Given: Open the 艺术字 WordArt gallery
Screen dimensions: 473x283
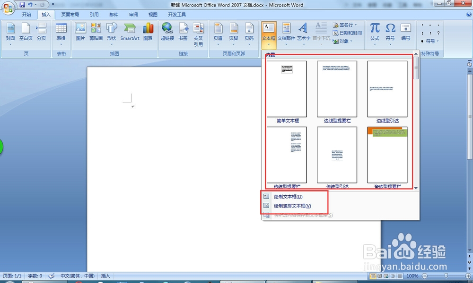Looking at the screenshot, I should coord(304,34).
